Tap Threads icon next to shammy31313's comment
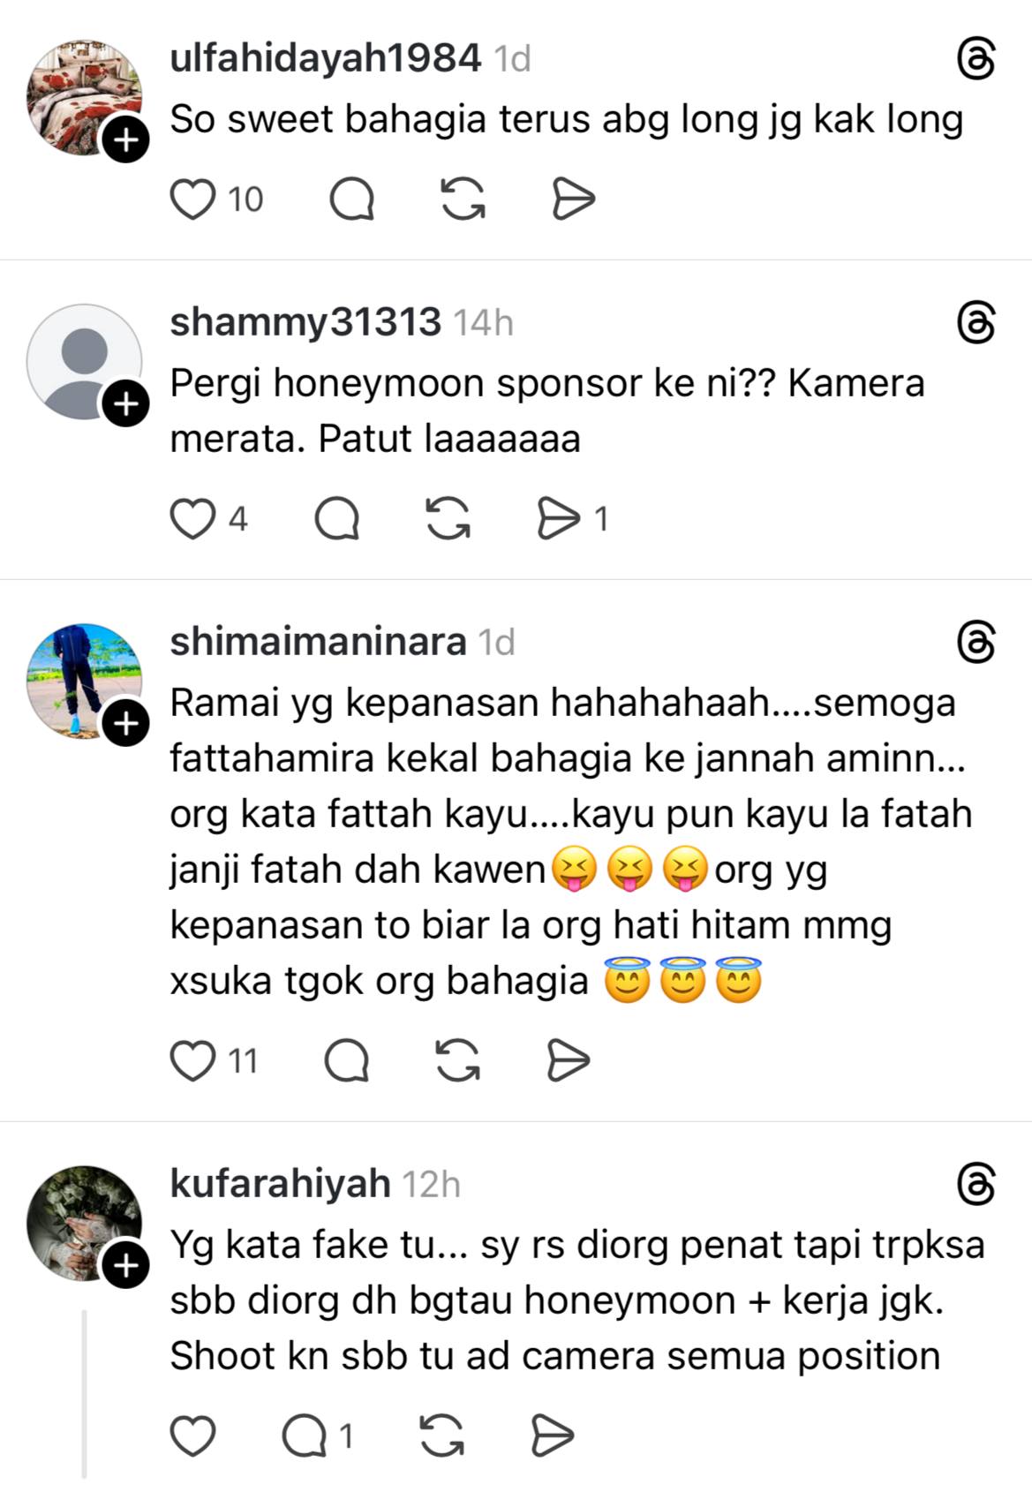Viewport: 1032px width, 1485px height. [x=976, y=322]
